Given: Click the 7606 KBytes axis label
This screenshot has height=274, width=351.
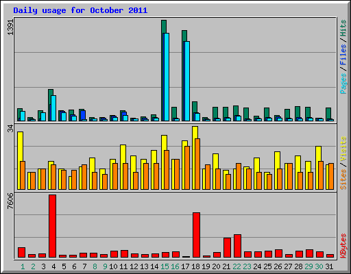Looking at the screenshot, I should 11,201.
